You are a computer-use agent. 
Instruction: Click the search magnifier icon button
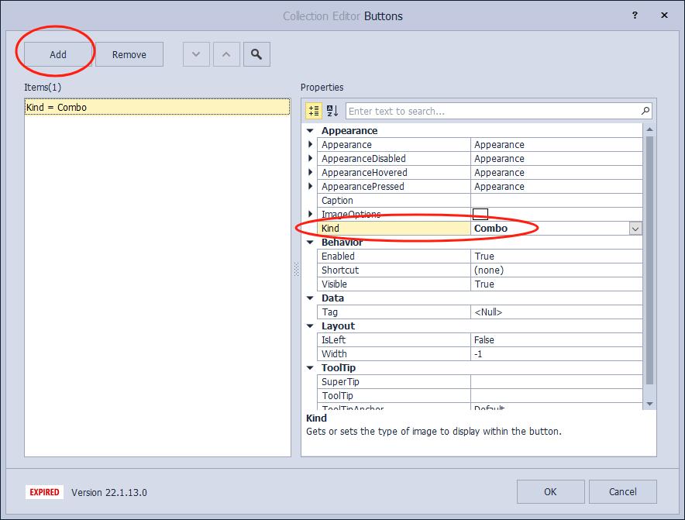click(x=256, y=54)
